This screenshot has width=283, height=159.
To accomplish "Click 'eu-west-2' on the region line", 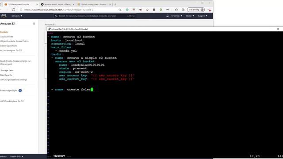I will click(84, 72).
